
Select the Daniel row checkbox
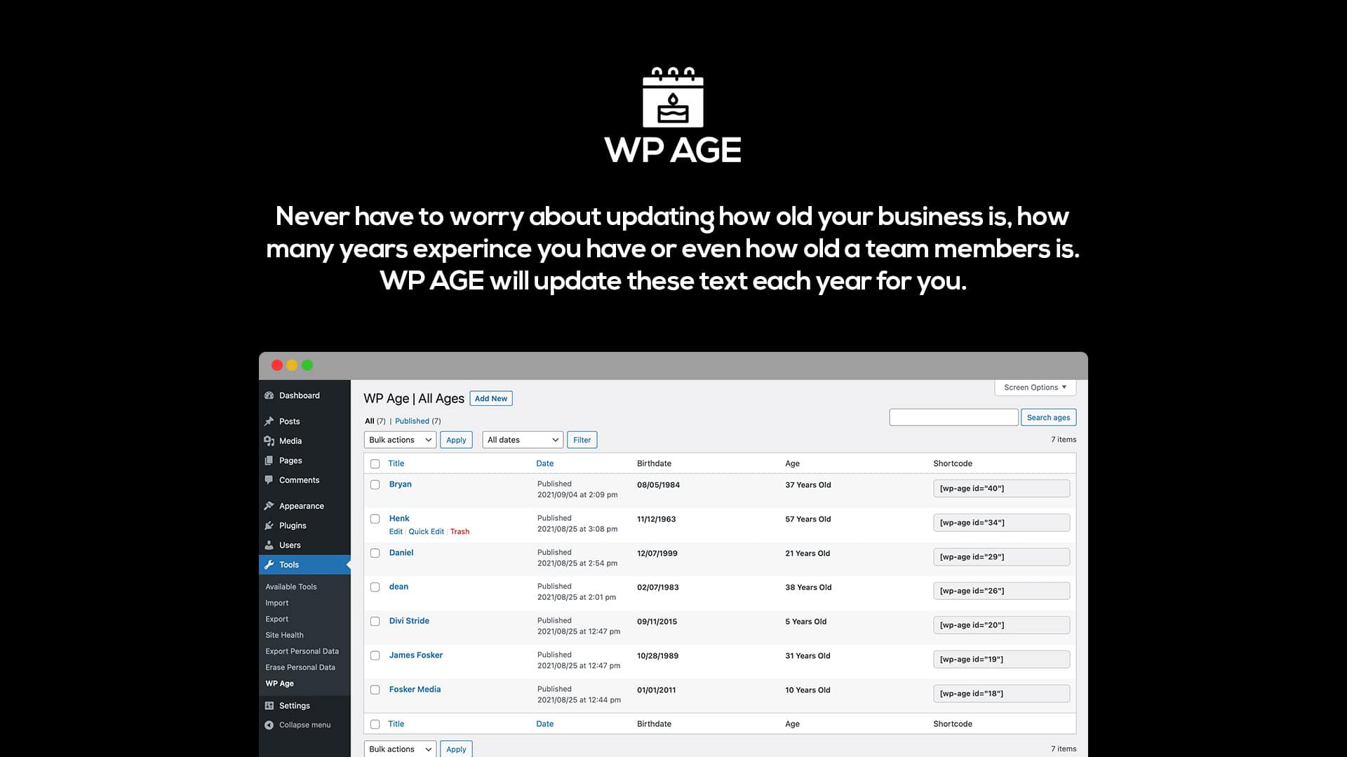(x=375, y=553)
